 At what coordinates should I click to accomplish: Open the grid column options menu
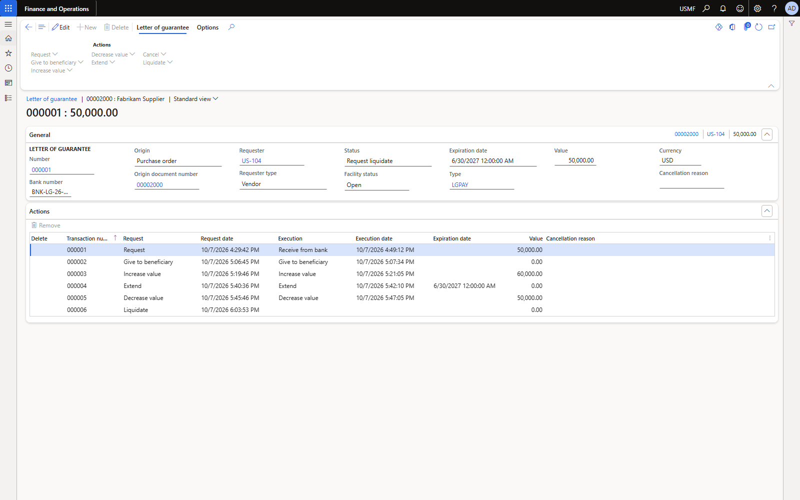click(770, 238)
